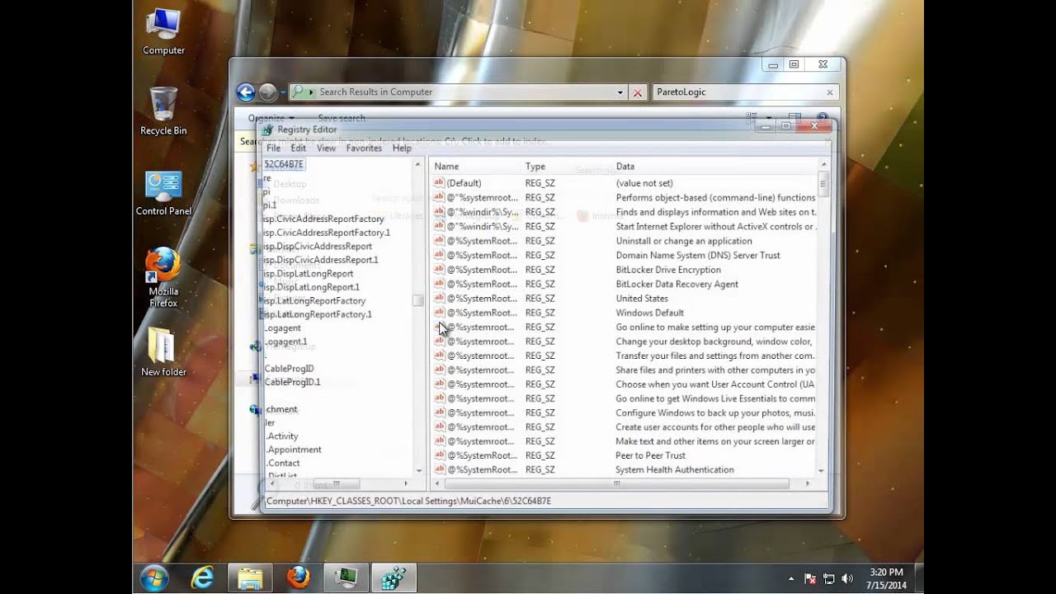Select the isp.LatLongReportFactory.1 key

coord(318,314)
